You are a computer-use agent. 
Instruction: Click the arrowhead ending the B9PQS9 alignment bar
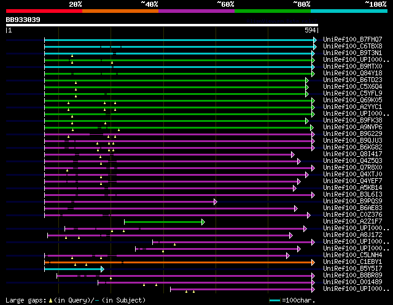[x=215, y=201]
